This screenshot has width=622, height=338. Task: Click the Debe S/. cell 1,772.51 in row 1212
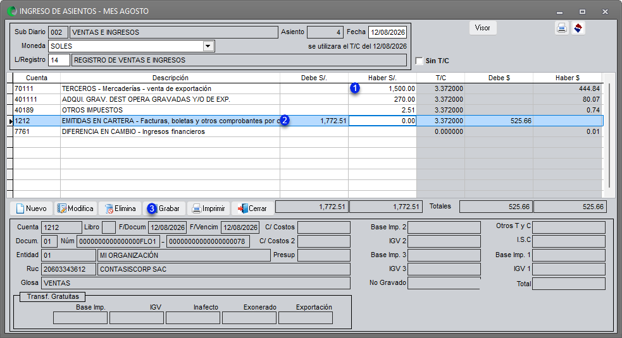coord(314,121)
